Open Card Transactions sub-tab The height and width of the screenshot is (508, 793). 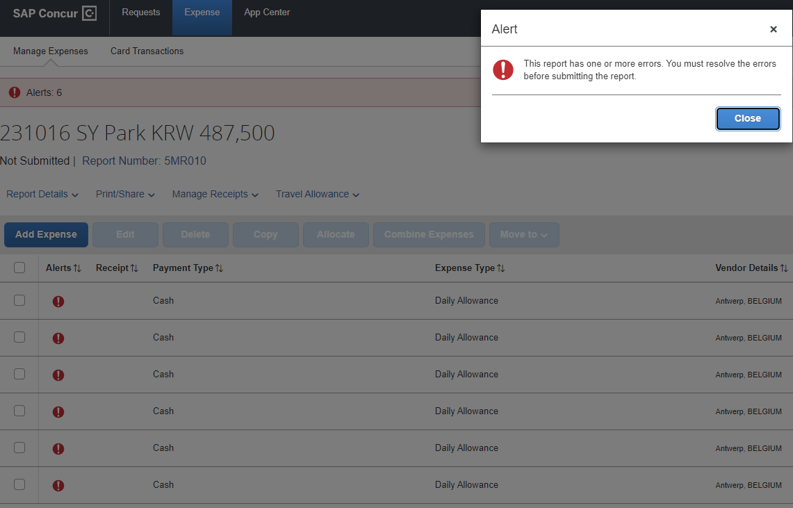click(147, 51)
